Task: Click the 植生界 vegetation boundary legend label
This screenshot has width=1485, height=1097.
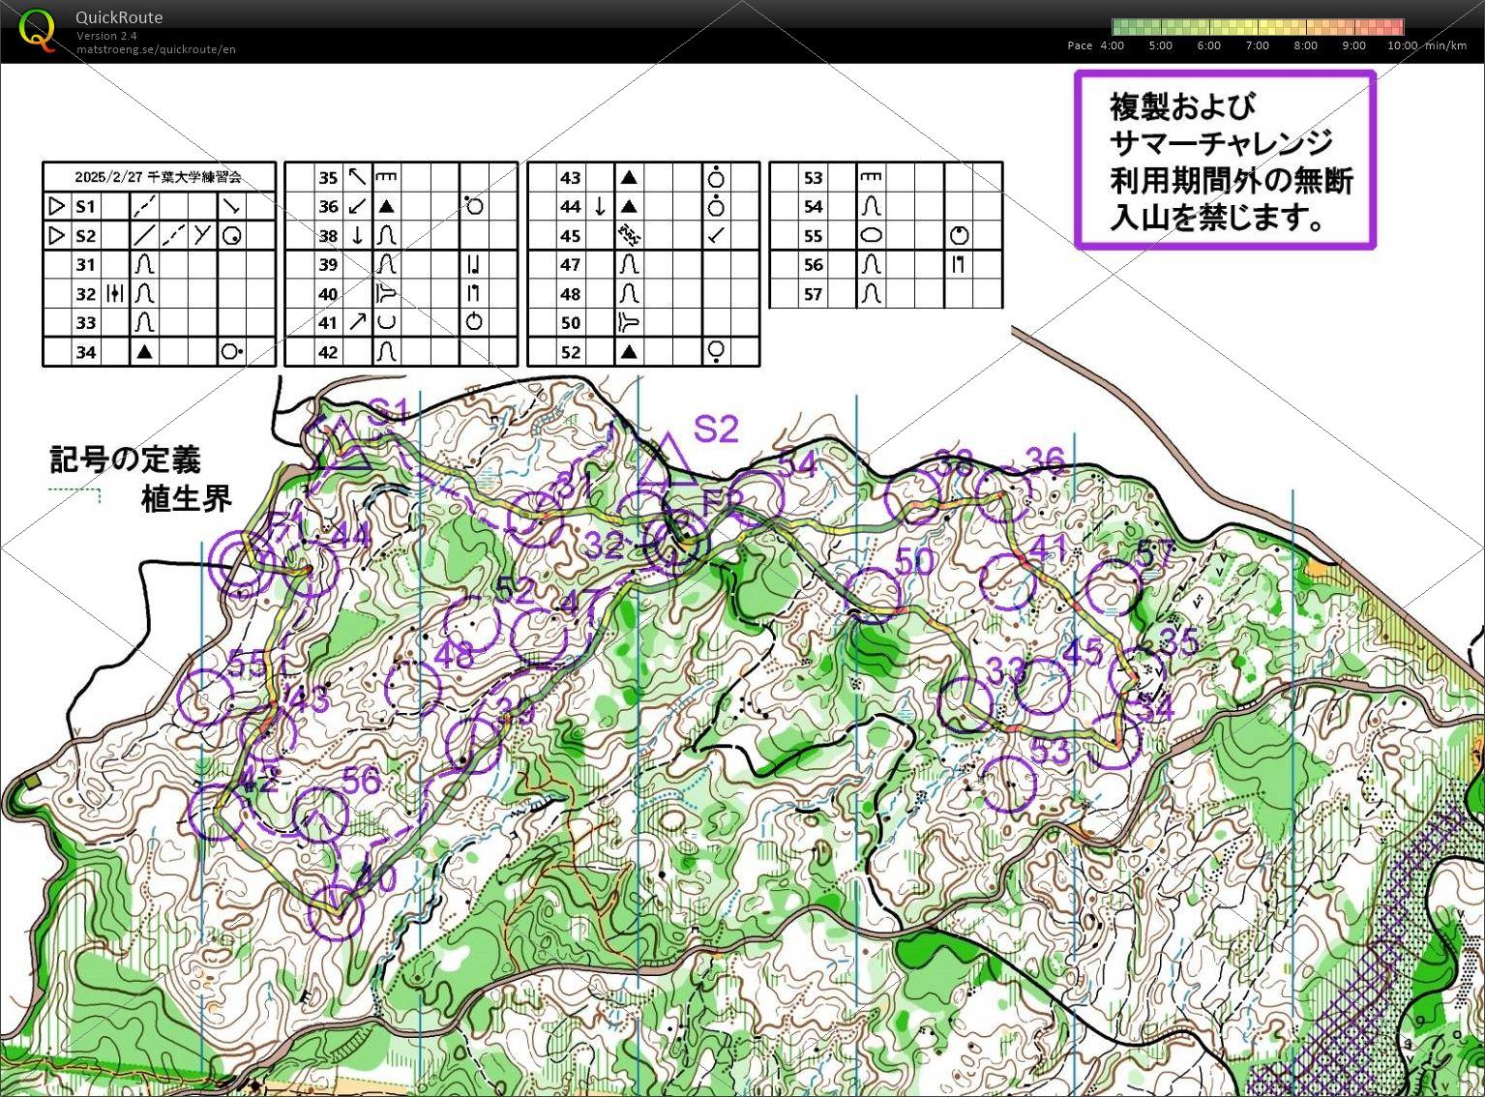Action: (186, 499)
